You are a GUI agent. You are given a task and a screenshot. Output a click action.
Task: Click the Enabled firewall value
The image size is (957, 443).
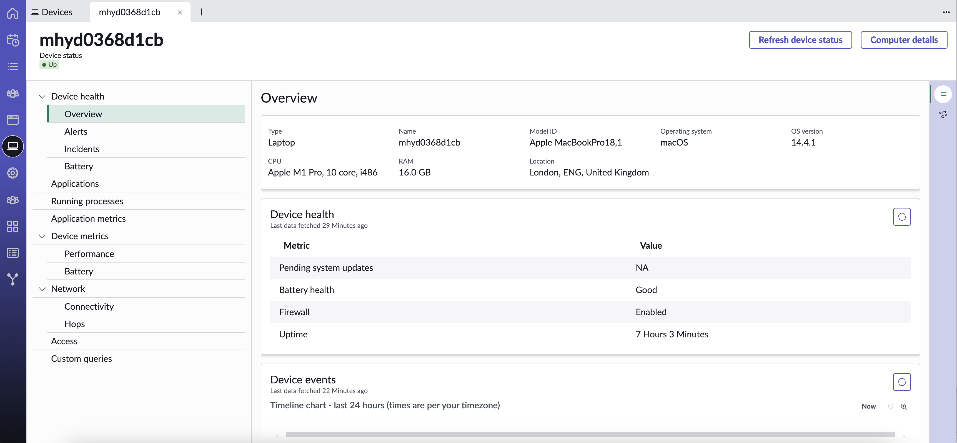coord(651,312)
